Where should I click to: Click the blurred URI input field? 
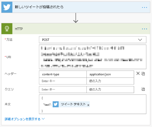(93, 57)
